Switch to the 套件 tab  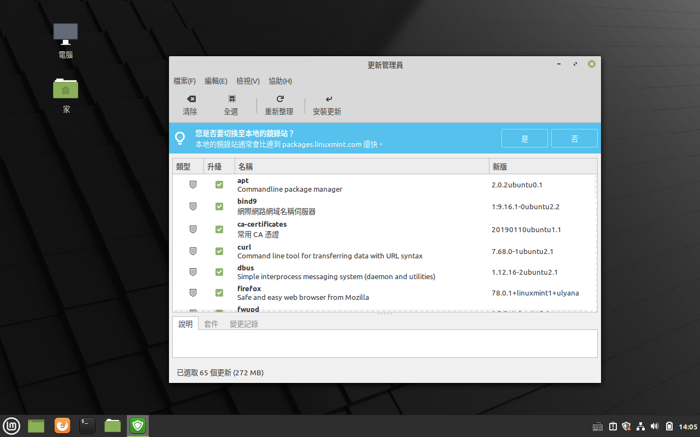tap(211, 324)
